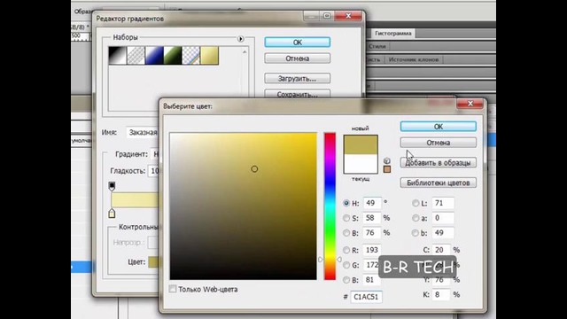Click Сохранить button in gradient editor
Screen dimensions: 567x319
(298, 94)
